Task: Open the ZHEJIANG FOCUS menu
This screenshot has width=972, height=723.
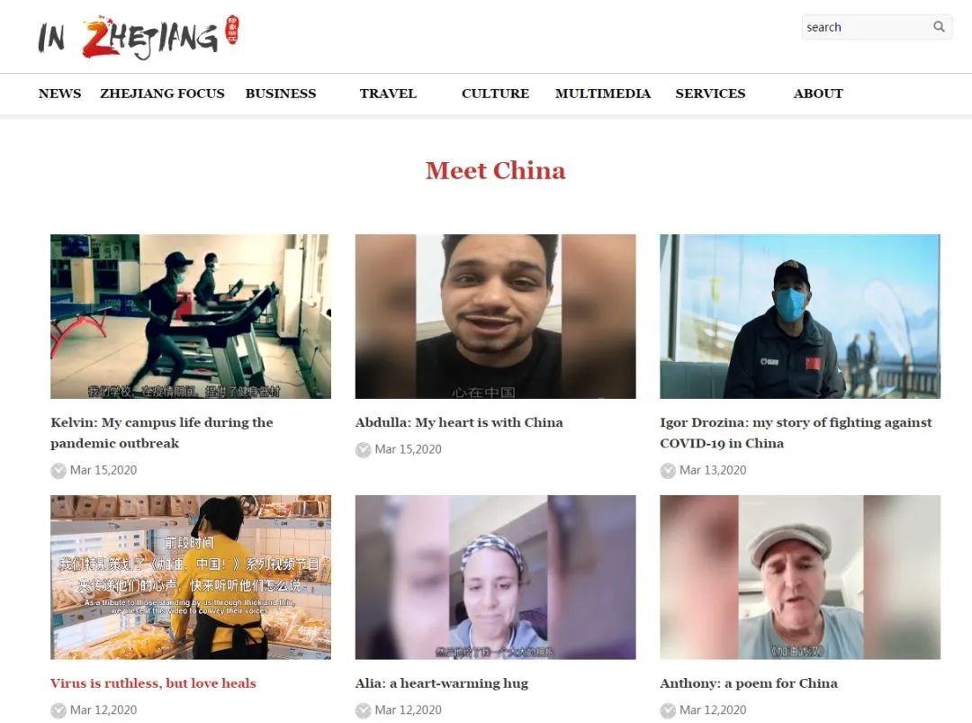Action: point(162,94)
